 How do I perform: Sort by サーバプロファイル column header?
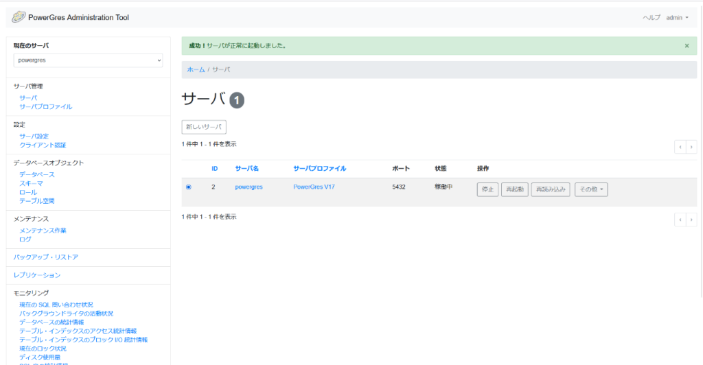[320, 168]
